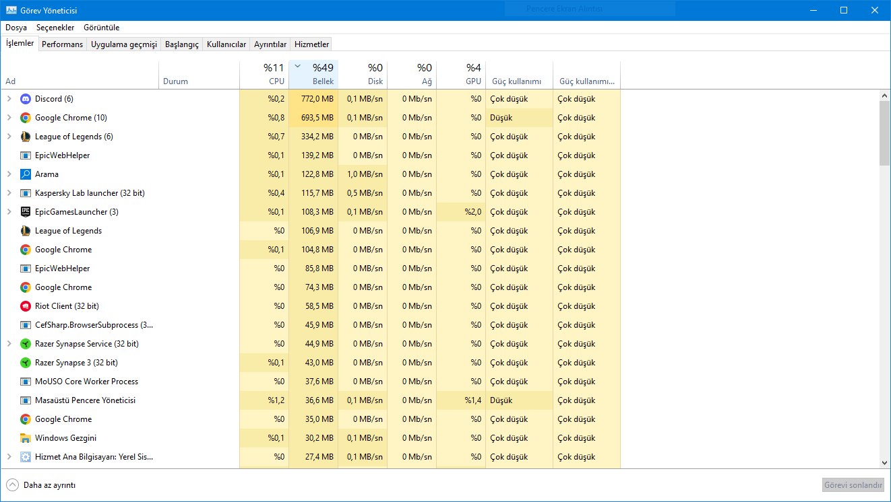Click the Arama search icon
Image resolution: width=891 pixels, height=502 pixels.
(26, 174)
